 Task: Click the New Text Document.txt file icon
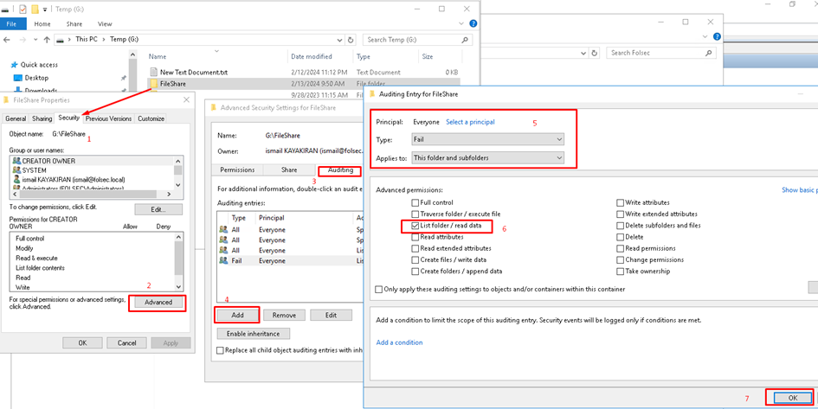(x=153, y=73)
